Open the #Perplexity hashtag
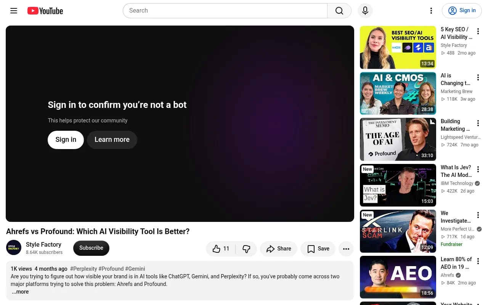 coord(83,269)
